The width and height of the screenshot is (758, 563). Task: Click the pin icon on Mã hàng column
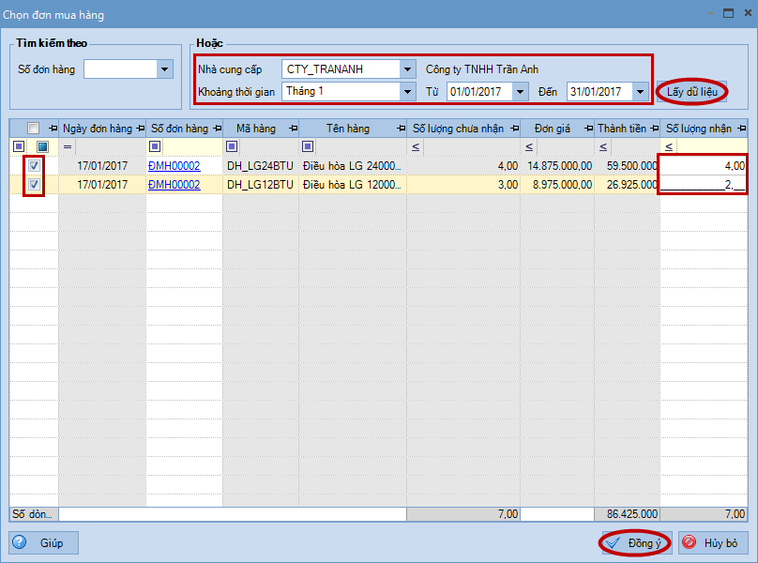[293, 129]
